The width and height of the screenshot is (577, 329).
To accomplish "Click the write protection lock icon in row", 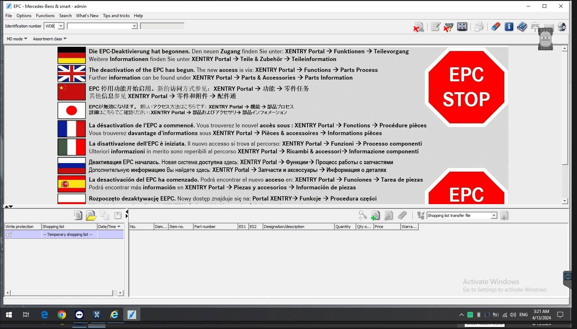I will [x=9, y=234].
